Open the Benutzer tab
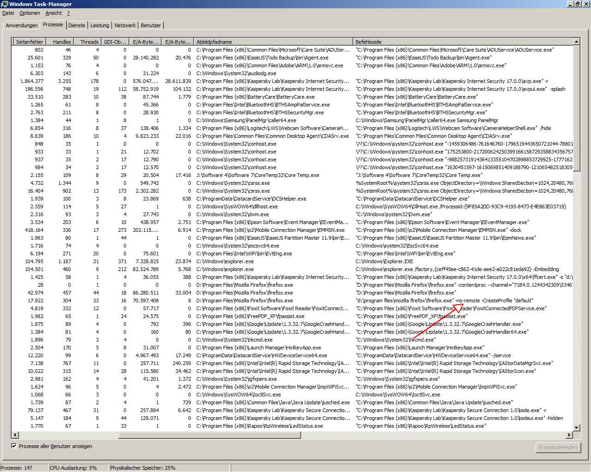This screenshot has width=591, height=472. 151,25
